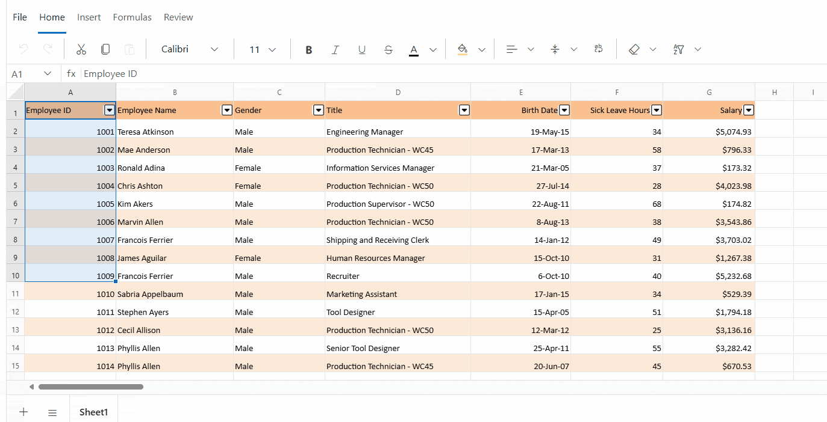Image resolution: width=827 pixels, height=422 pixels.
Task: Select column D header
Action: (398, 92)
